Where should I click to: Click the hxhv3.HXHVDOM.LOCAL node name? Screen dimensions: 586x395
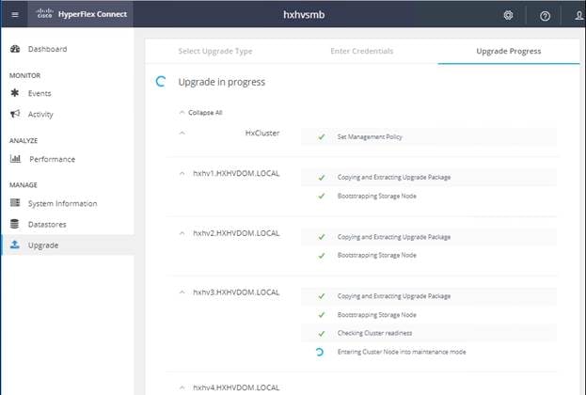click(236, 292)
